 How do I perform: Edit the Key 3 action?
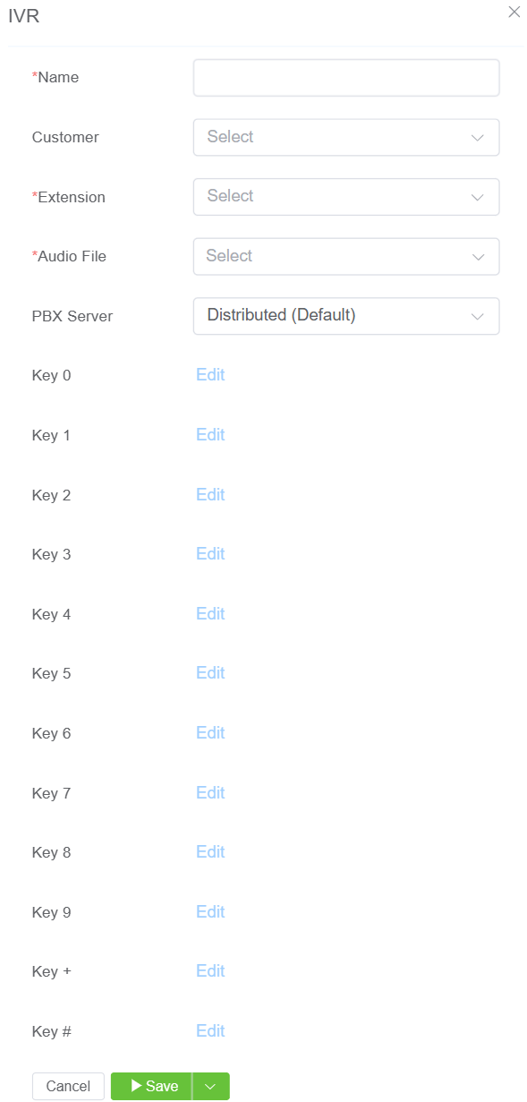(210, 554)
